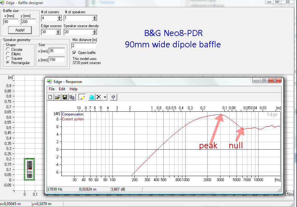Click the speaker Size x field
The image size is (297, 207).
pyautogui.click(x=57, y=51)
